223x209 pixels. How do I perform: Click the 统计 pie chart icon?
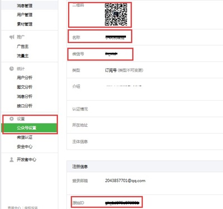coord(12,69)
